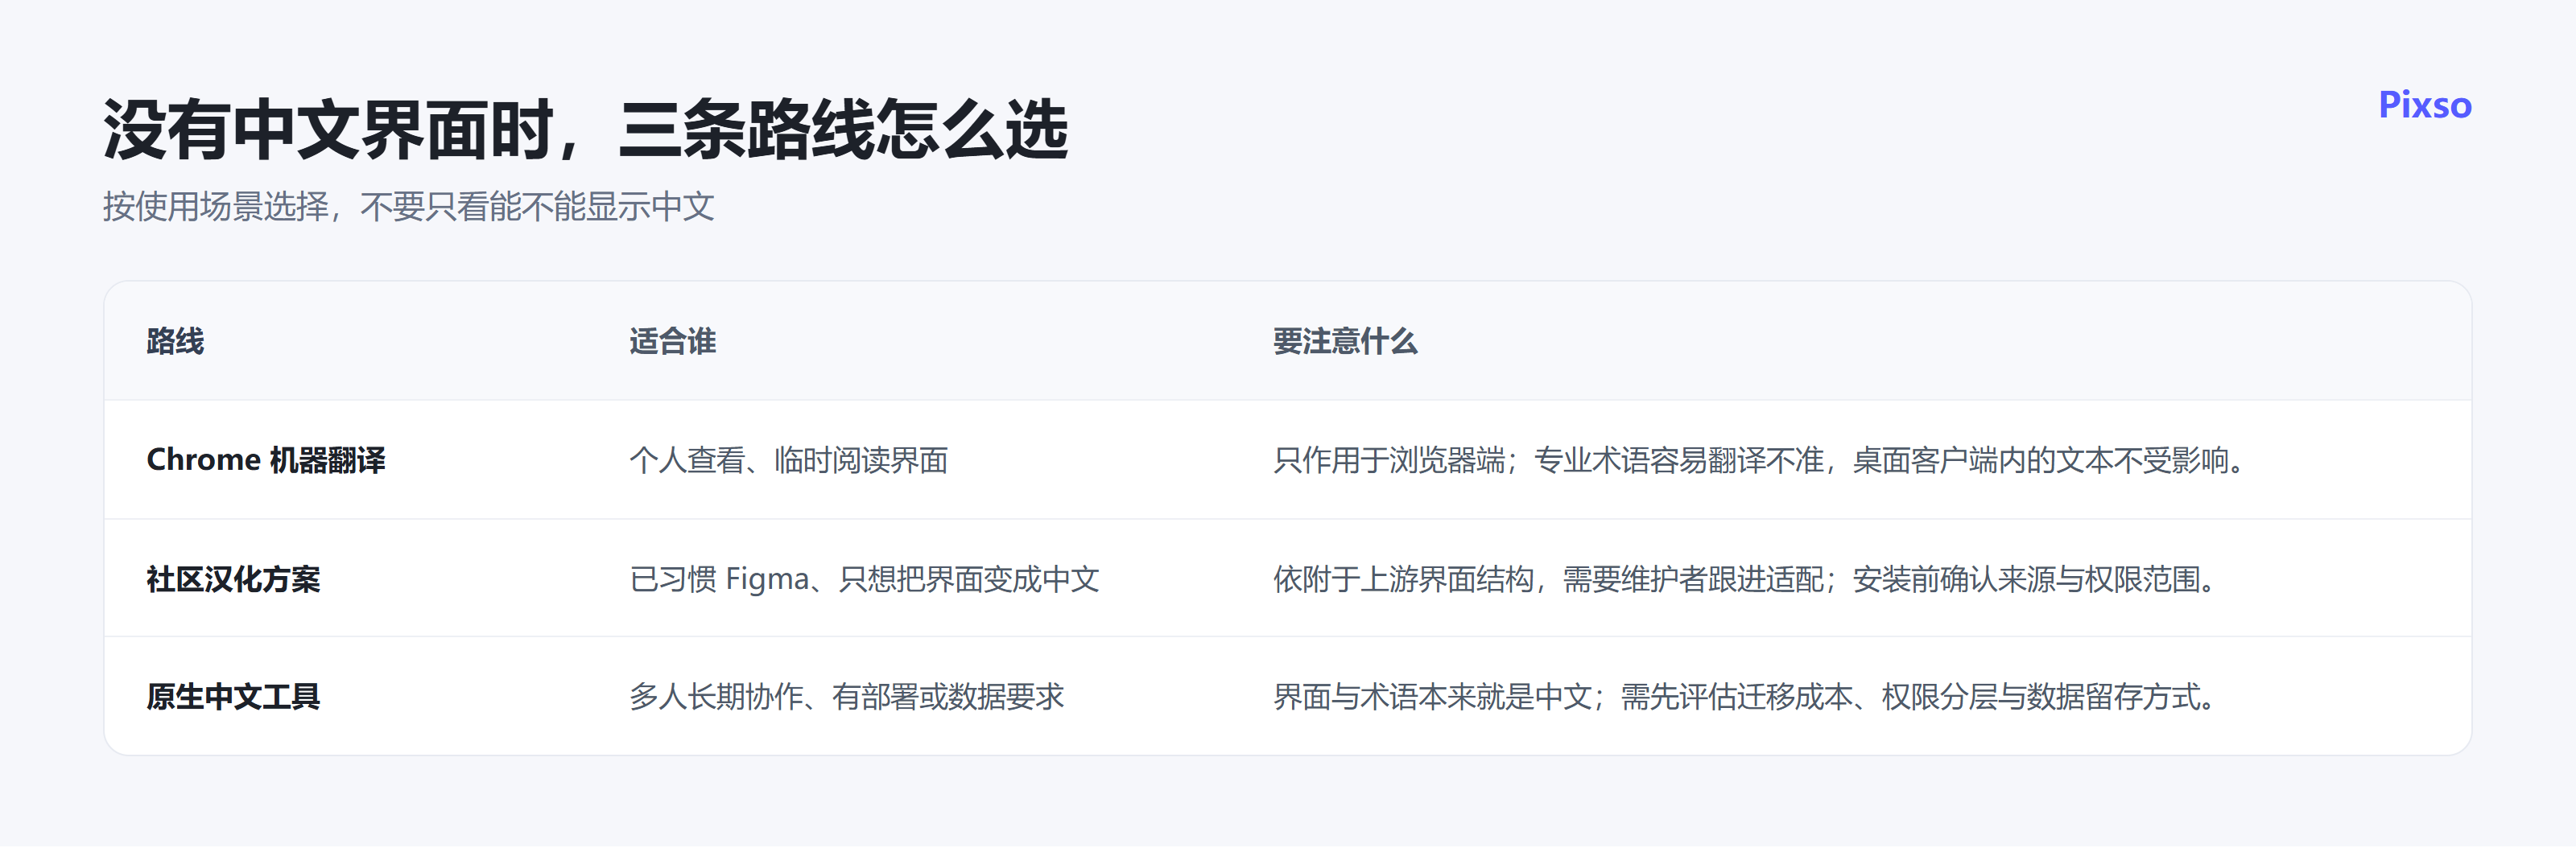Viewport: 2576px width, 848px height.
Task: Click the text 安装前确认来源与权限范围
Action: point(2026,579)
